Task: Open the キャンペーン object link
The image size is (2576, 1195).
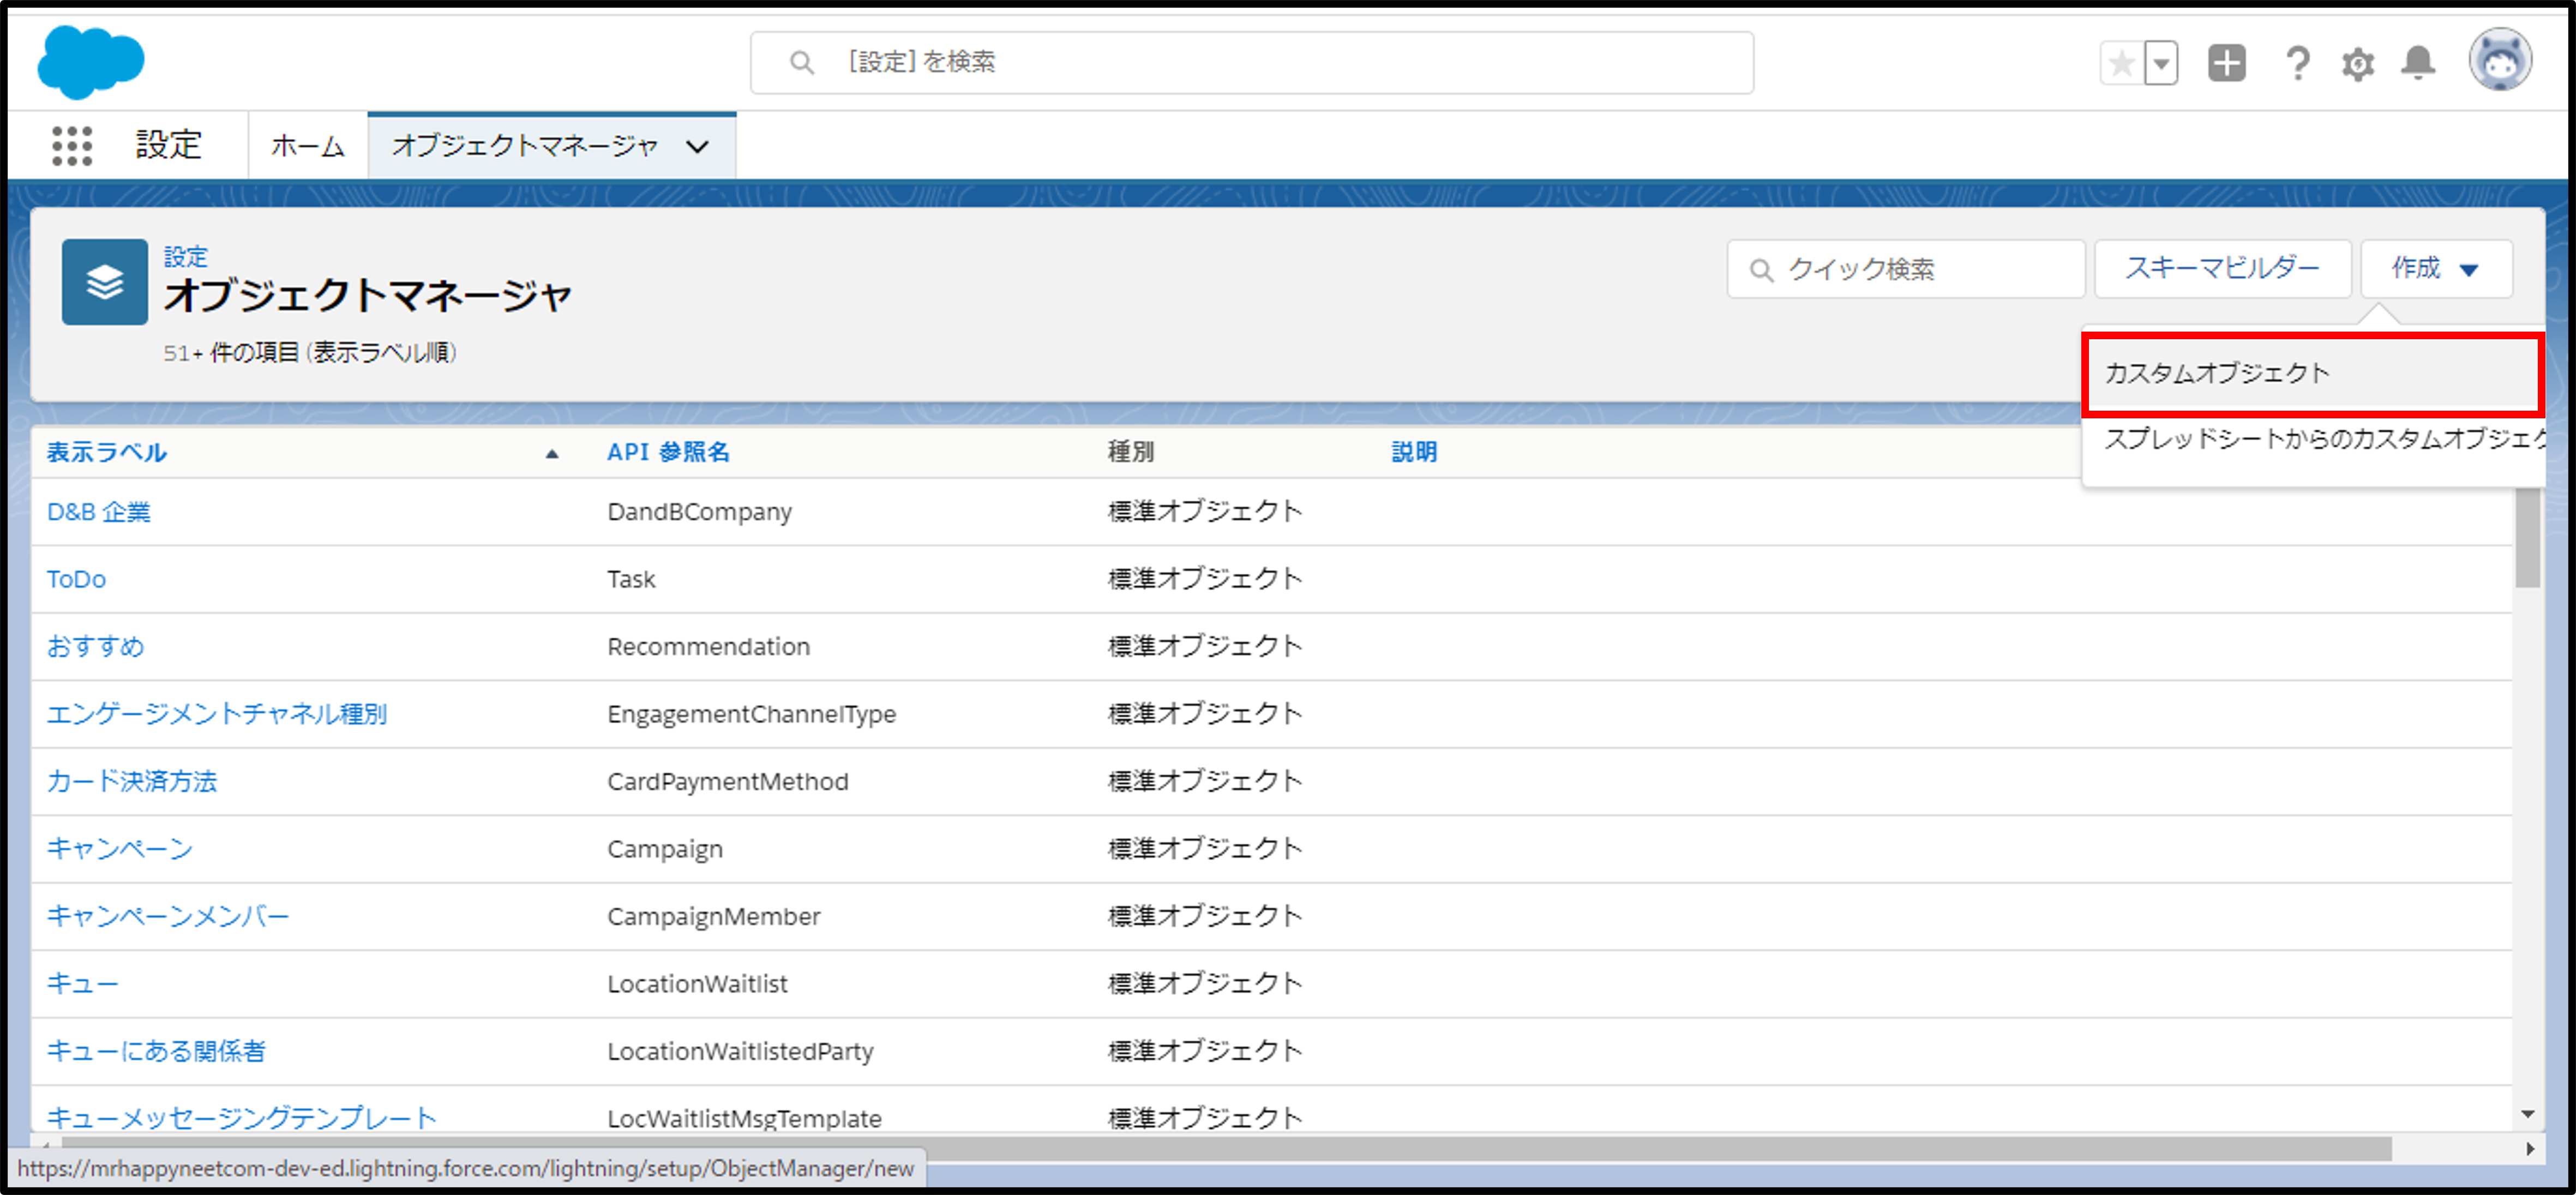Action: [119, 848]
